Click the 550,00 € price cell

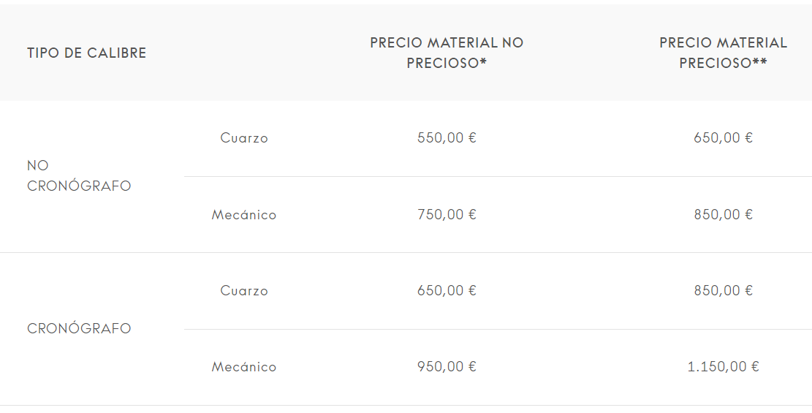tap(447, 138)
